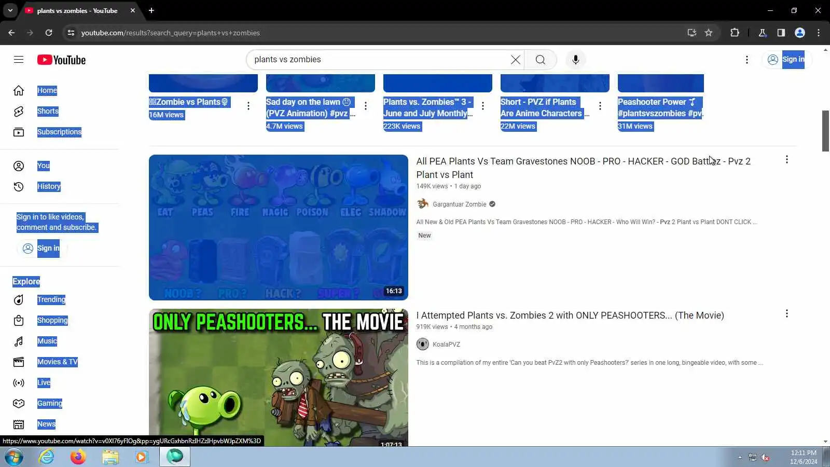Click the News icon in sidebar
830x467 pixels.
(19, 424)
